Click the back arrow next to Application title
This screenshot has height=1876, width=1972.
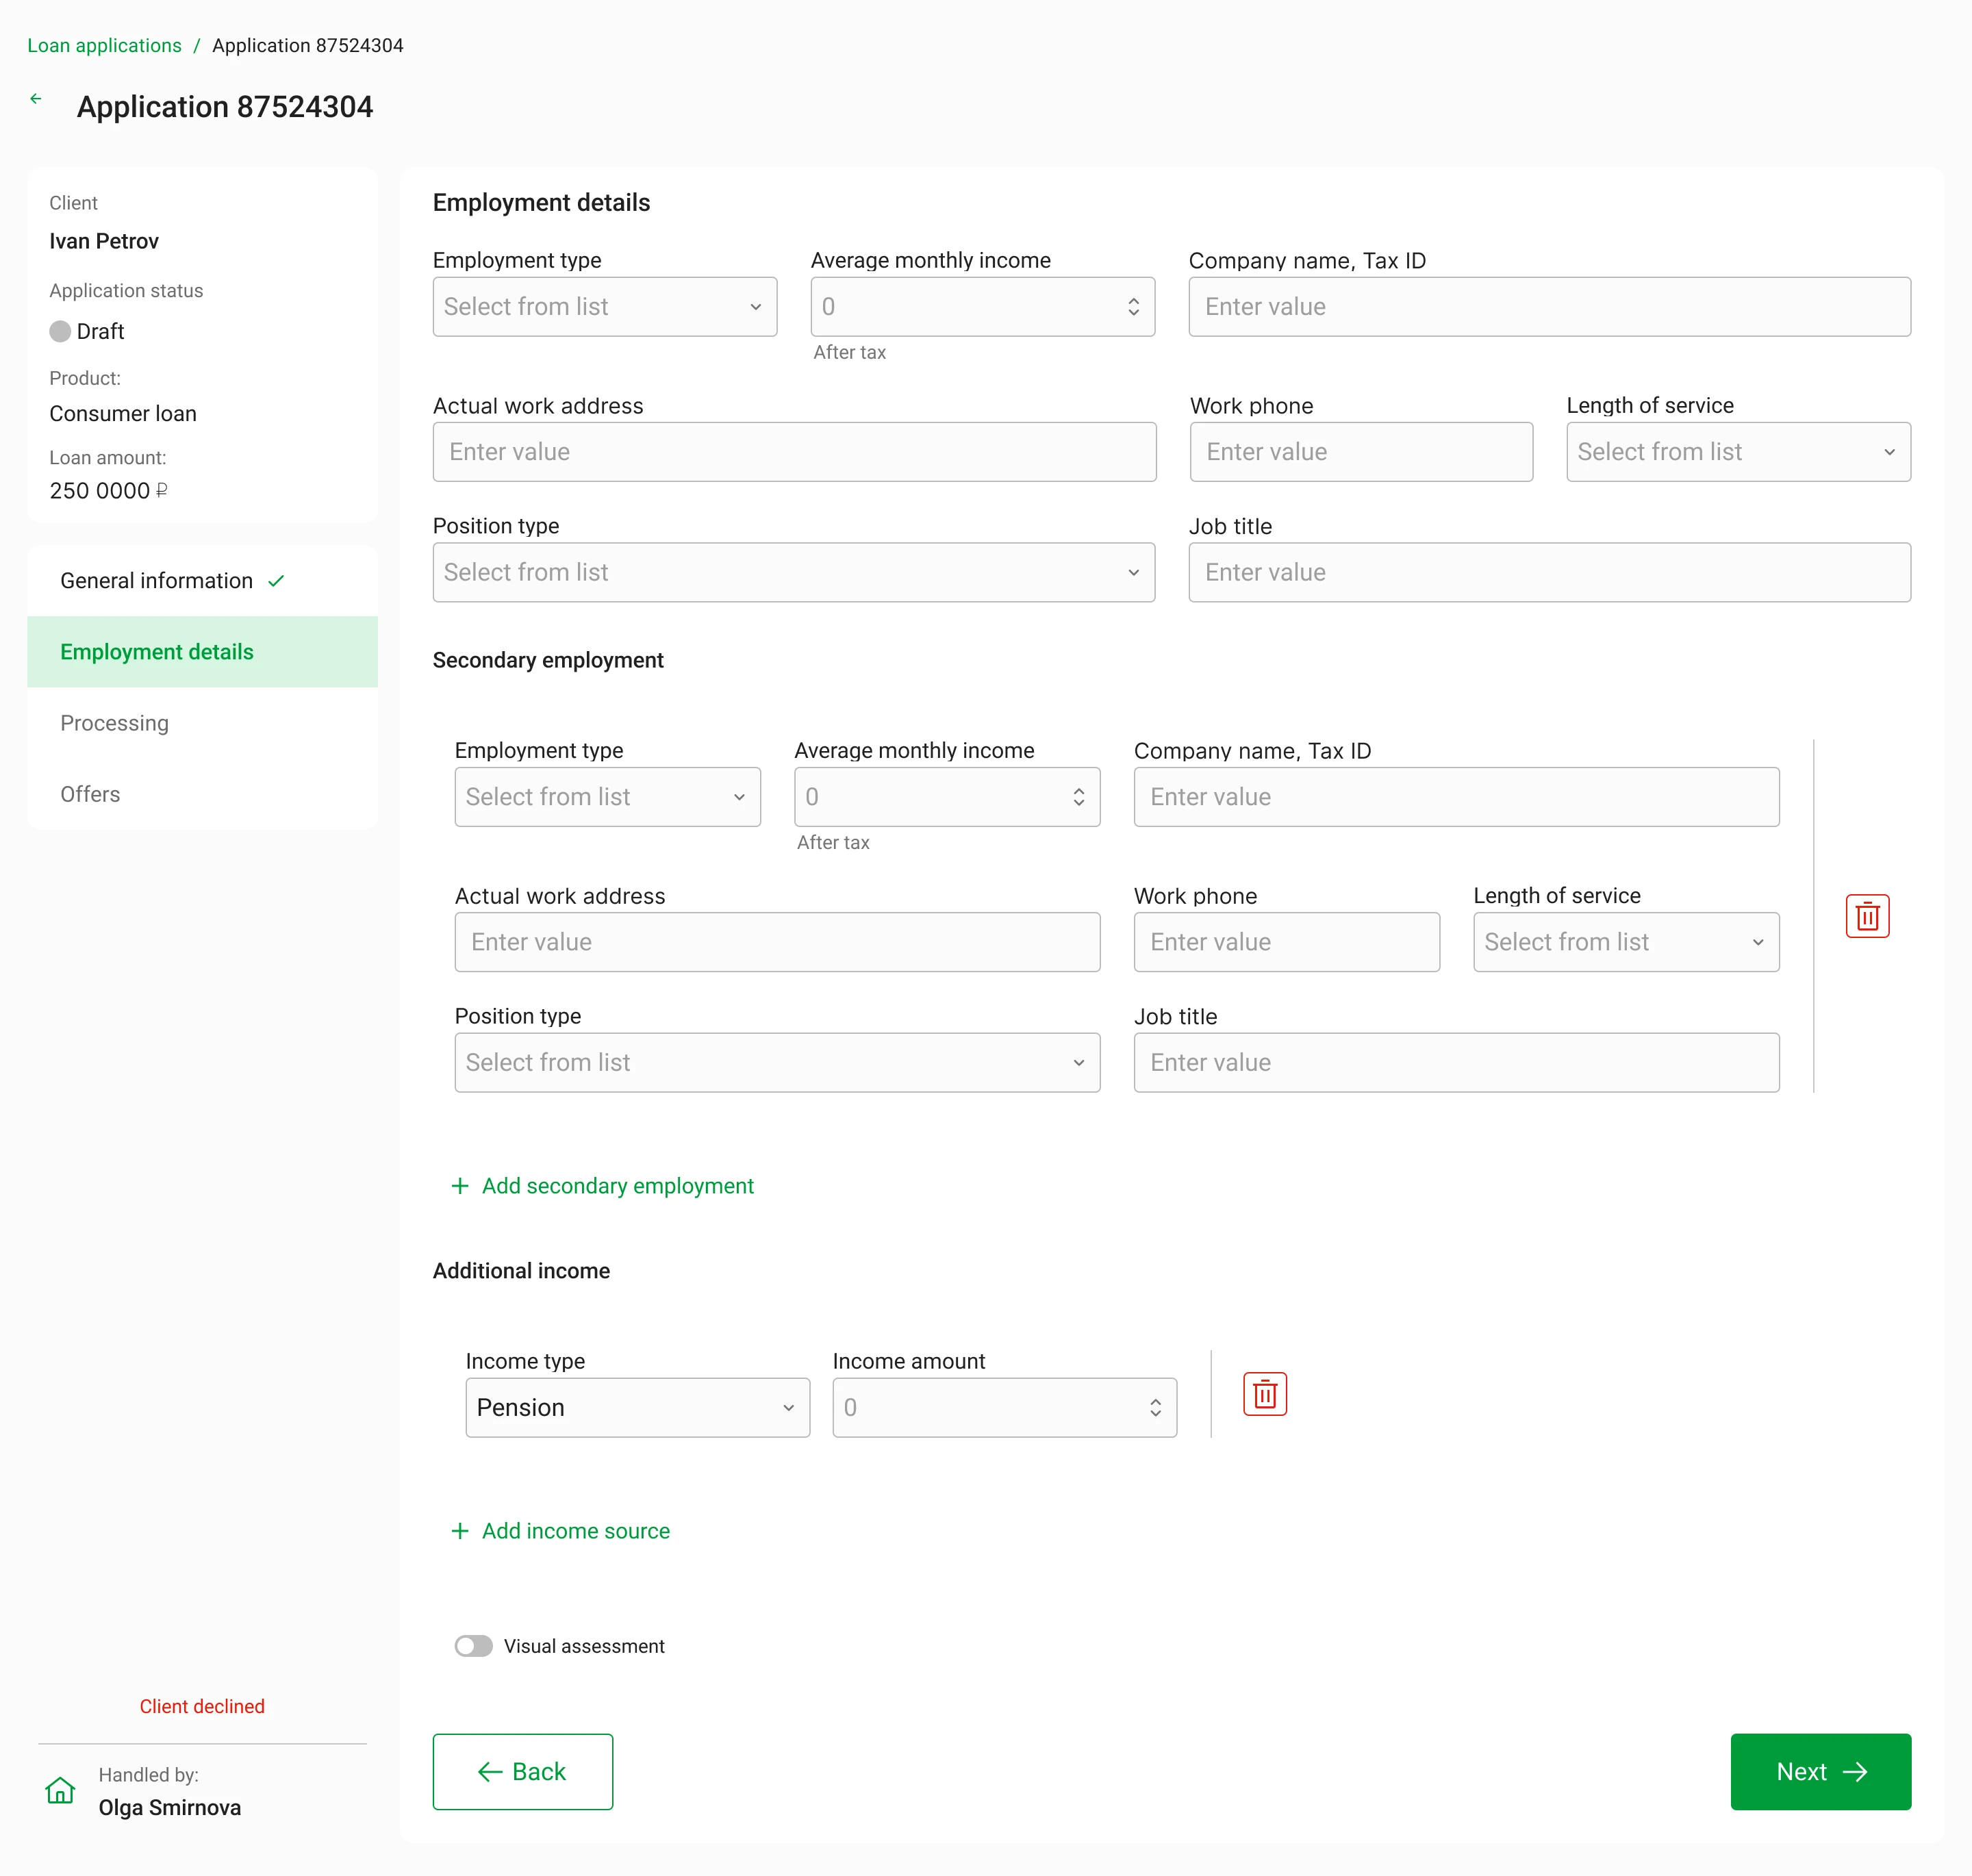pyautogui.click(x=36, y=99)
